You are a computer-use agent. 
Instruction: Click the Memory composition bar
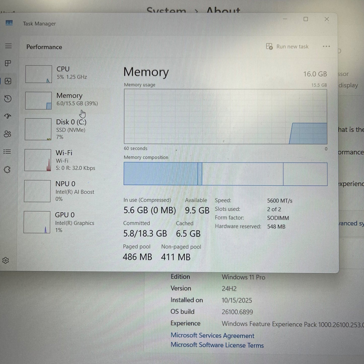[x=225, y=174]
